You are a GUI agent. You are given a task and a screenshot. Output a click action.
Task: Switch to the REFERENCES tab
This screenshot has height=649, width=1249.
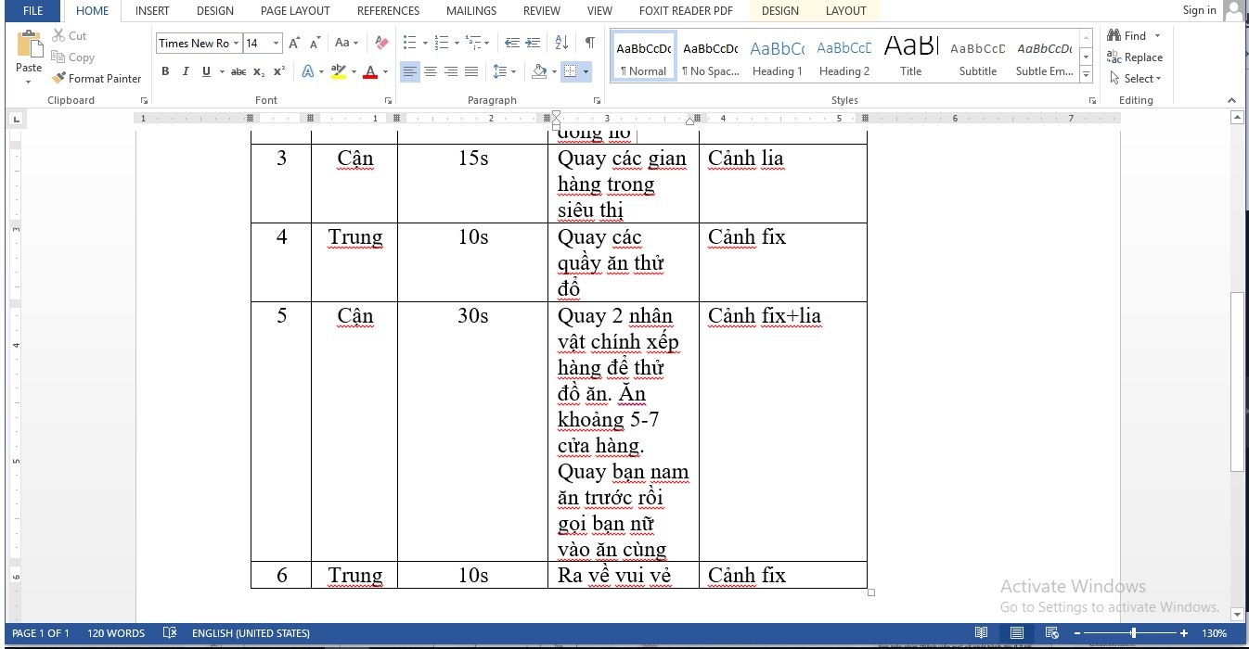coord(388,11)
